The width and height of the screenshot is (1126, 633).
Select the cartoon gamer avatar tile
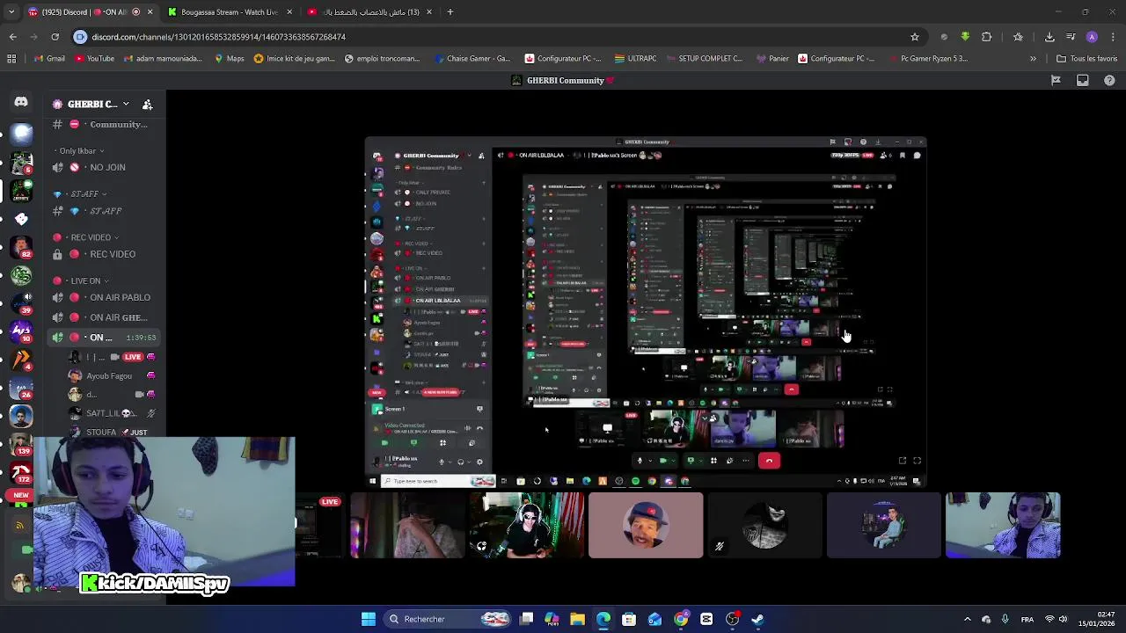[883, 526]
